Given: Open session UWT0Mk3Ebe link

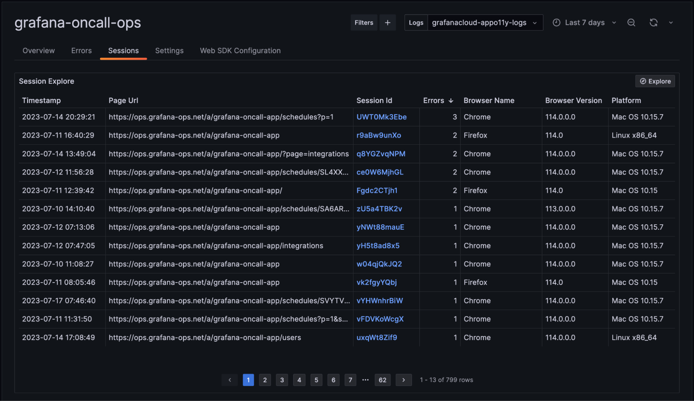Looking at the screenshot, I should click(381, 117).
